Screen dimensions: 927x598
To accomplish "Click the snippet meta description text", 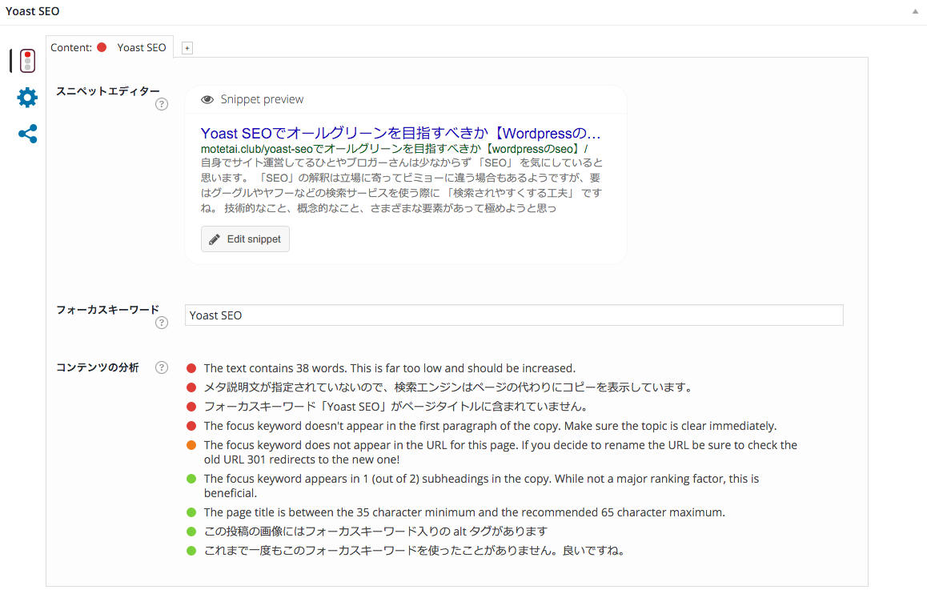I will (402, 185).
